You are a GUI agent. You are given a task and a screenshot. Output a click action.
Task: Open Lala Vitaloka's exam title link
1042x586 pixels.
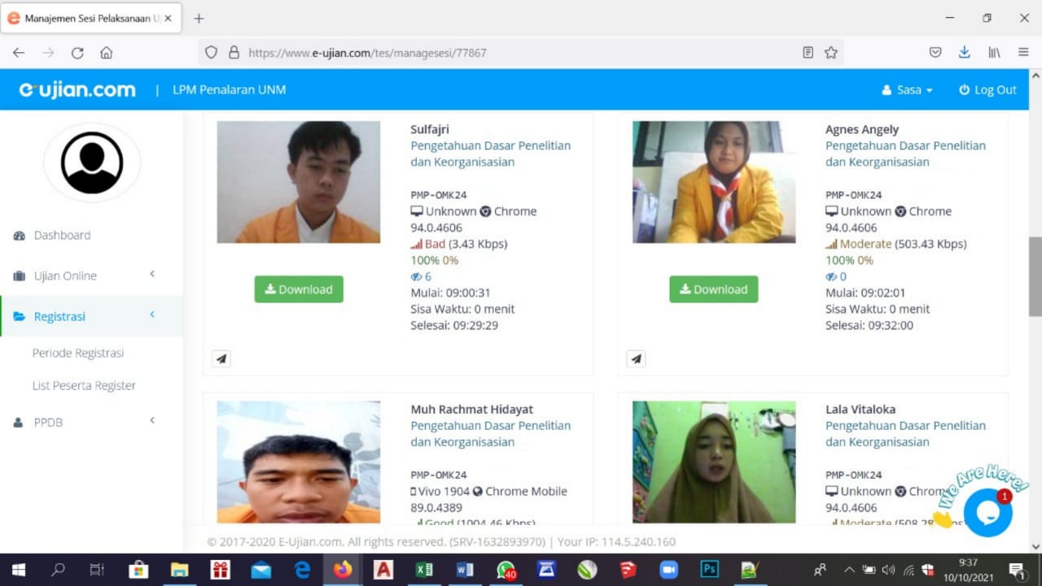point(906,434)
